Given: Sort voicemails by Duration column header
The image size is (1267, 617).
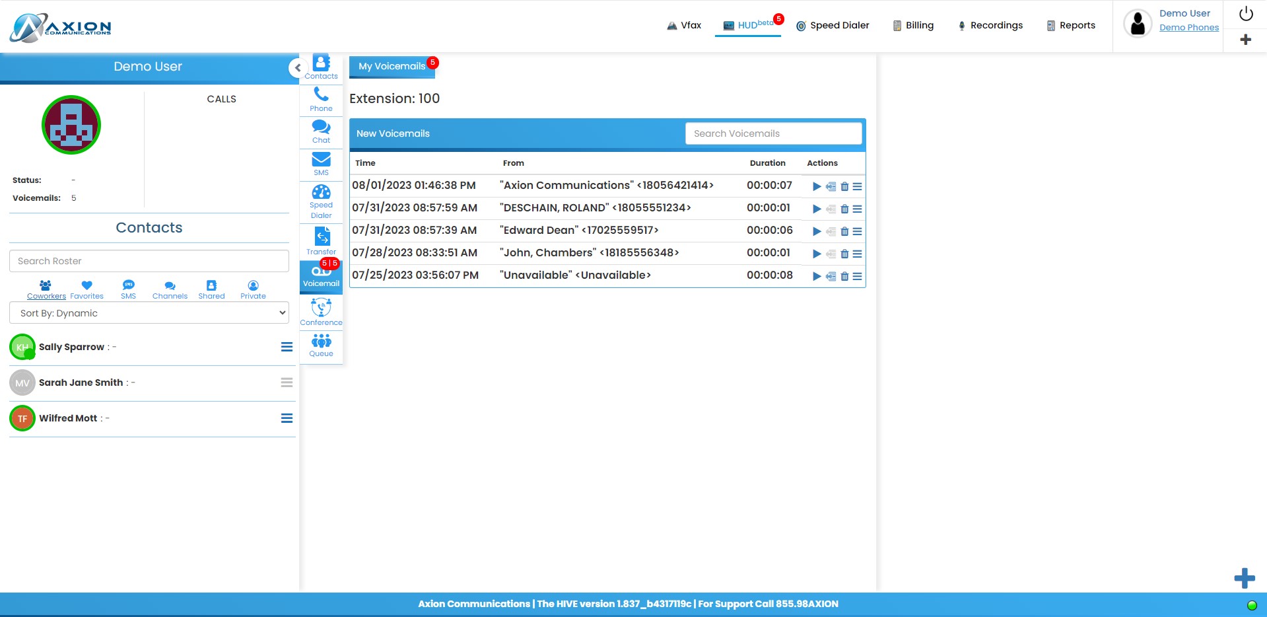Looking at the screenshot, I should click(767, 163).
